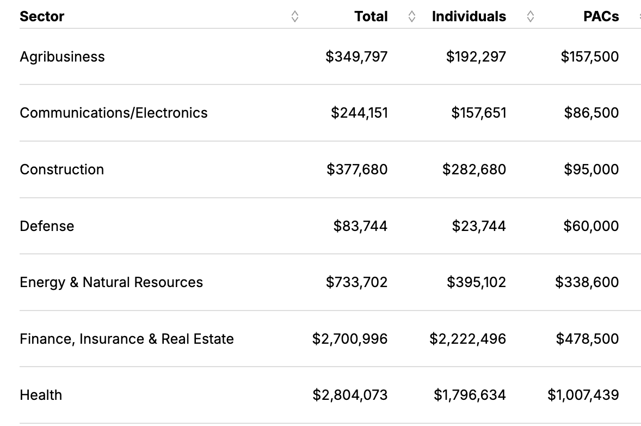
Task: Click the sort icon right of Total
Action: [411, 17]
